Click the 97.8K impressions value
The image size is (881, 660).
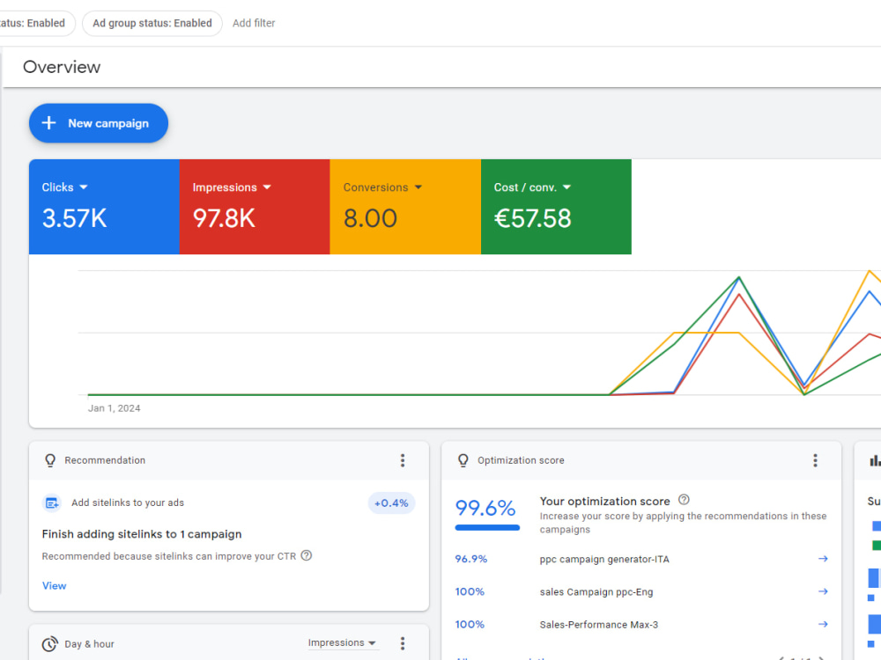pyautogui.click(x=224, y=218)
